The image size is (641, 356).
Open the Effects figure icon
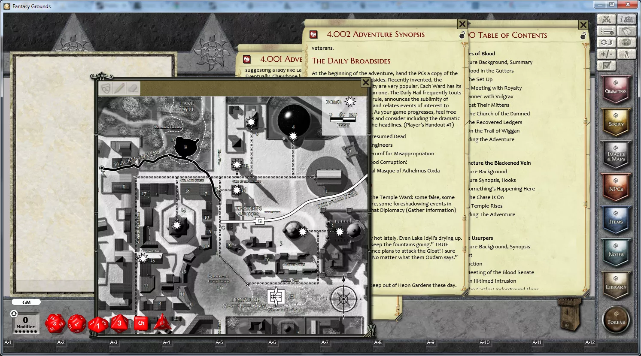tap(627, 54)
